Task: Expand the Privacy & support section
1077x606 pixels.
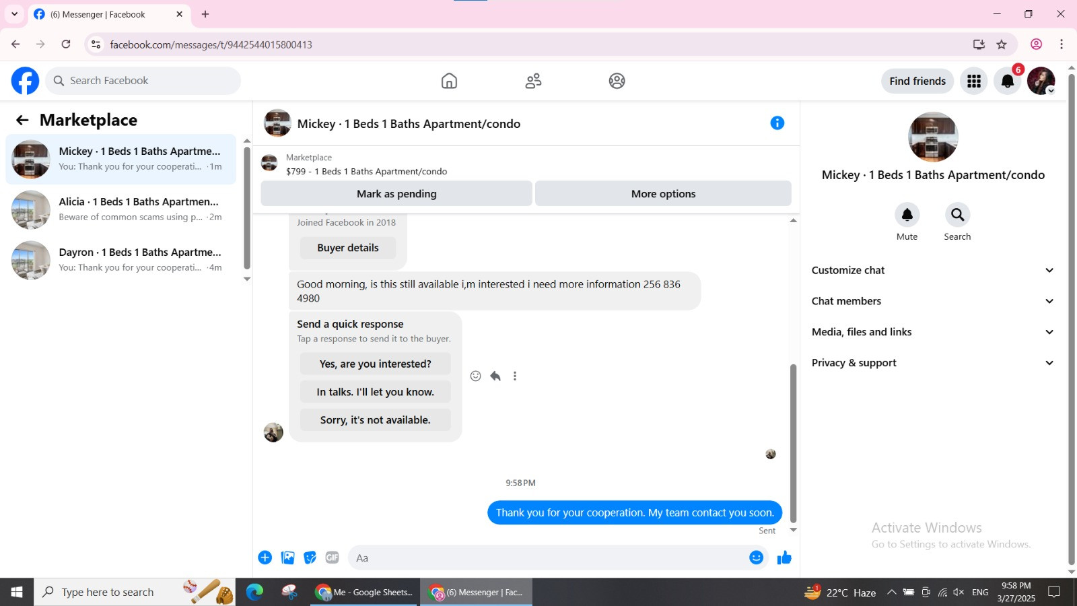Action: tap(933, 363)
